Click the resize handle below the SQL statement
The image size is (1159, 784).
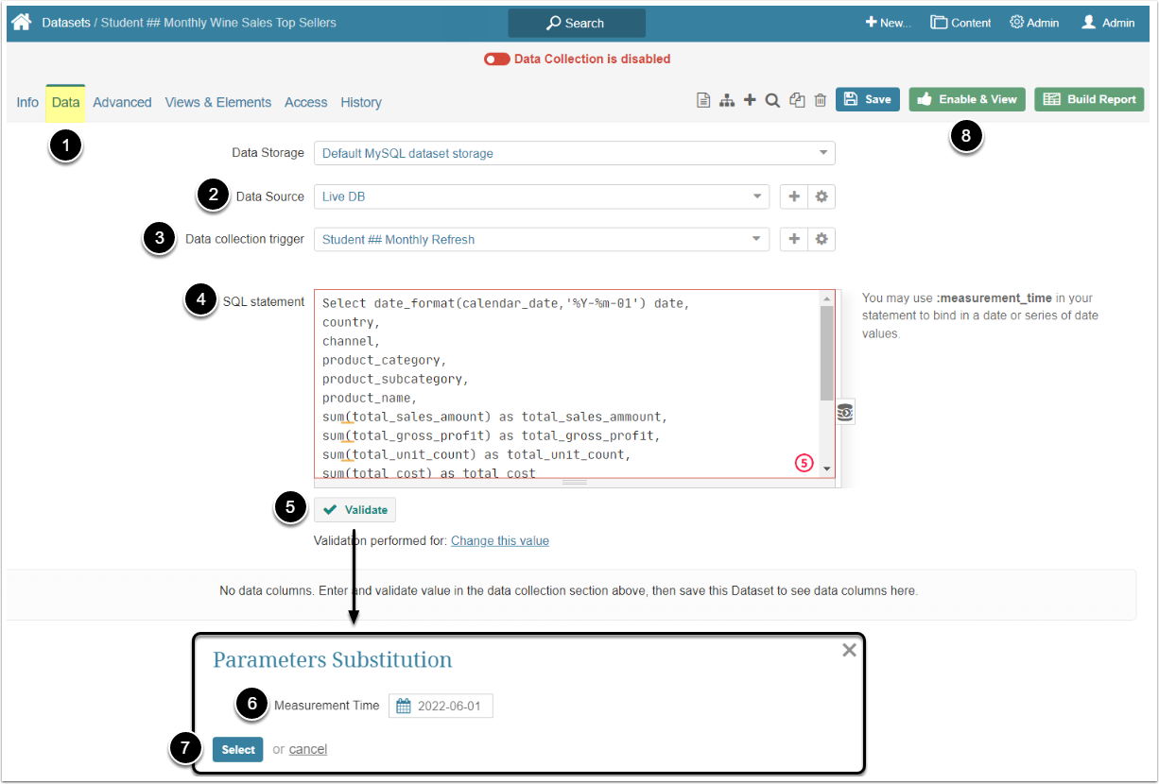tap(575, 483)
